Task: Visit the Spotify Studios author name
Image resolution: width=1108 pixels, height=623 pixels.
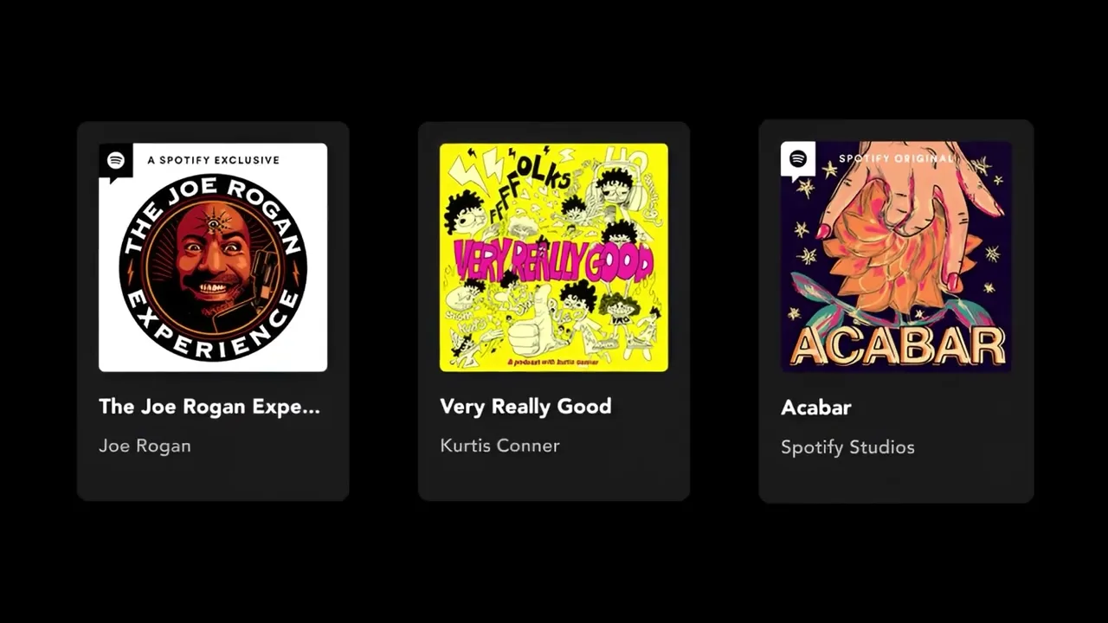Action: point(847,447)
